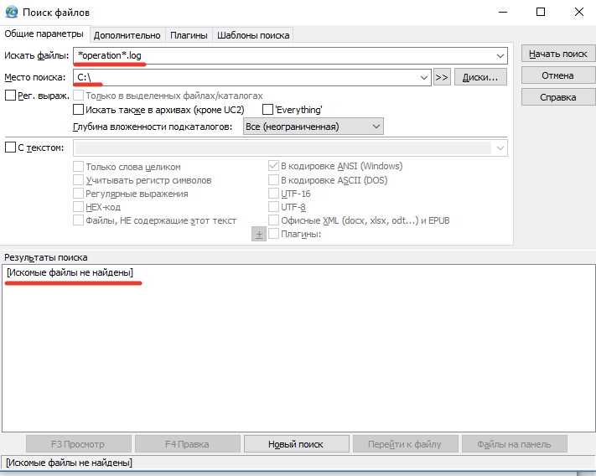This screenshot has width=596, height=476.
Task: Click the Total Commander search window icon
Action: click(x=11, y=13)
